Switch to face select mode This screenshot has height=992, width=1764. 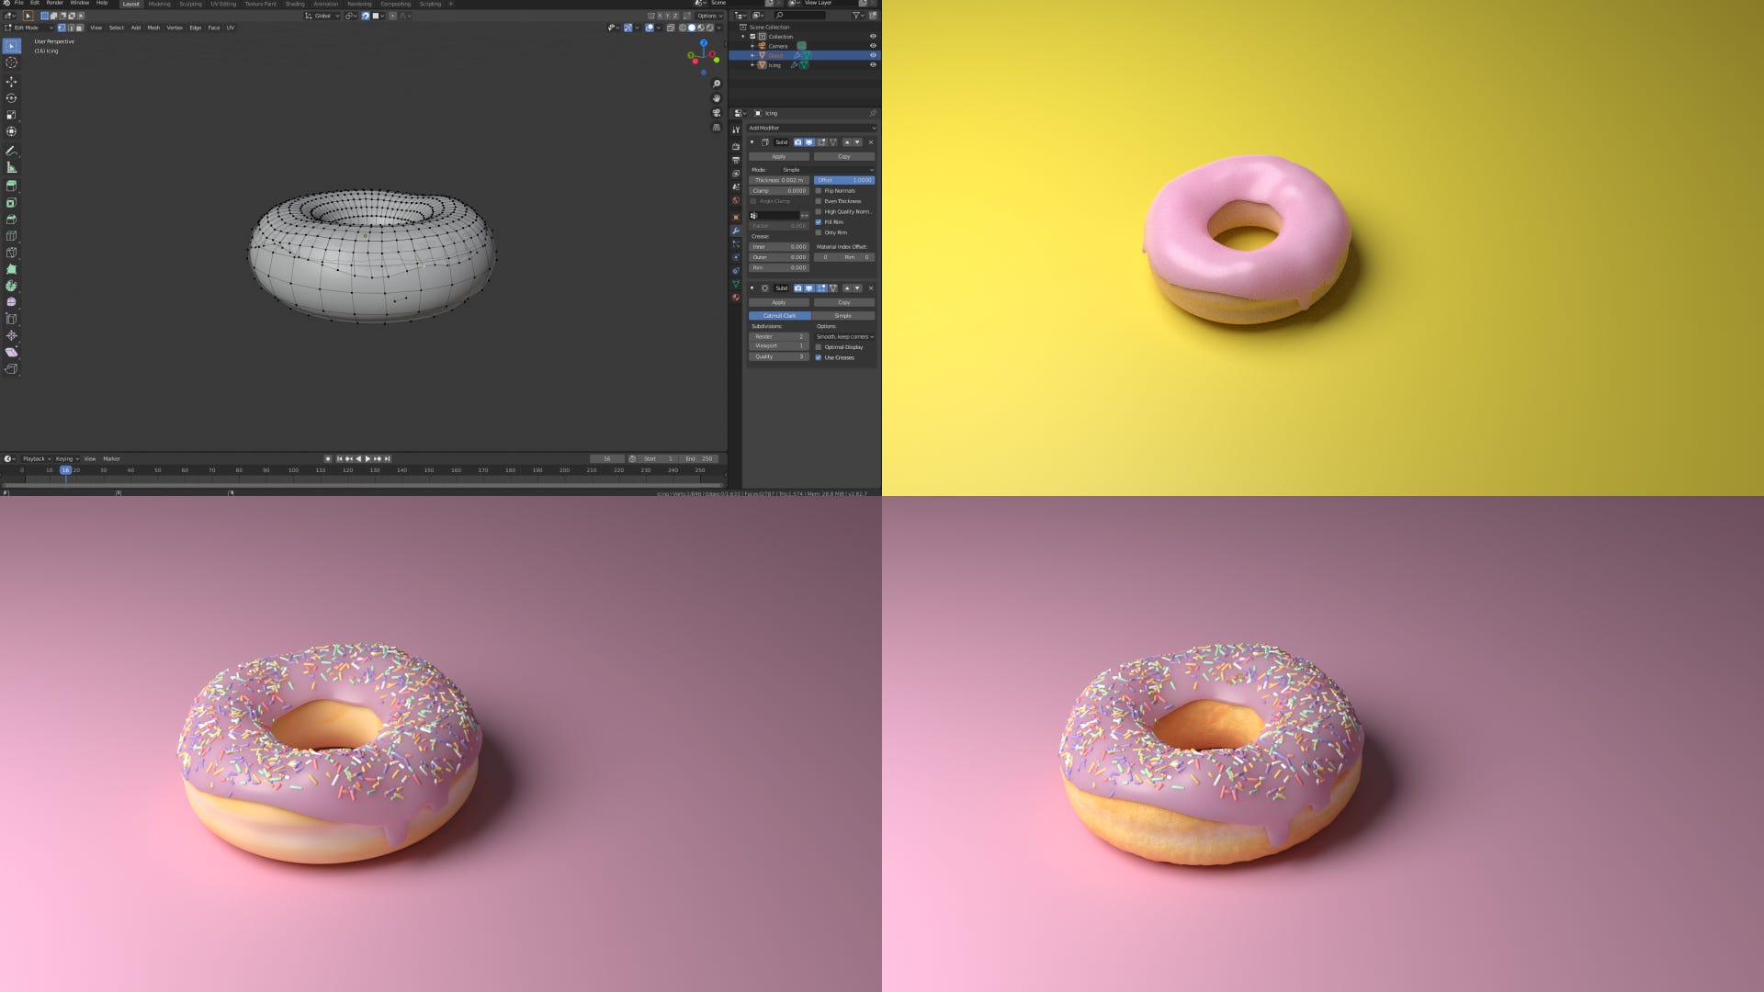pyautogui.click(x=80, y=28)
